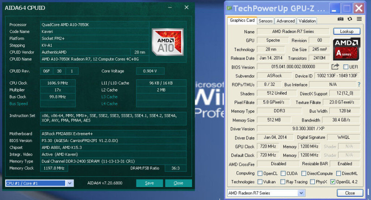Screen dimensions: 371x200
Task: Click the Digital Signature value WHQL
Action: (x=343, y=137)
